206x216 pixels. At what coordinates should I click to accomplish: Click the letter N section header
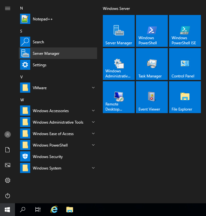point(21,8)
